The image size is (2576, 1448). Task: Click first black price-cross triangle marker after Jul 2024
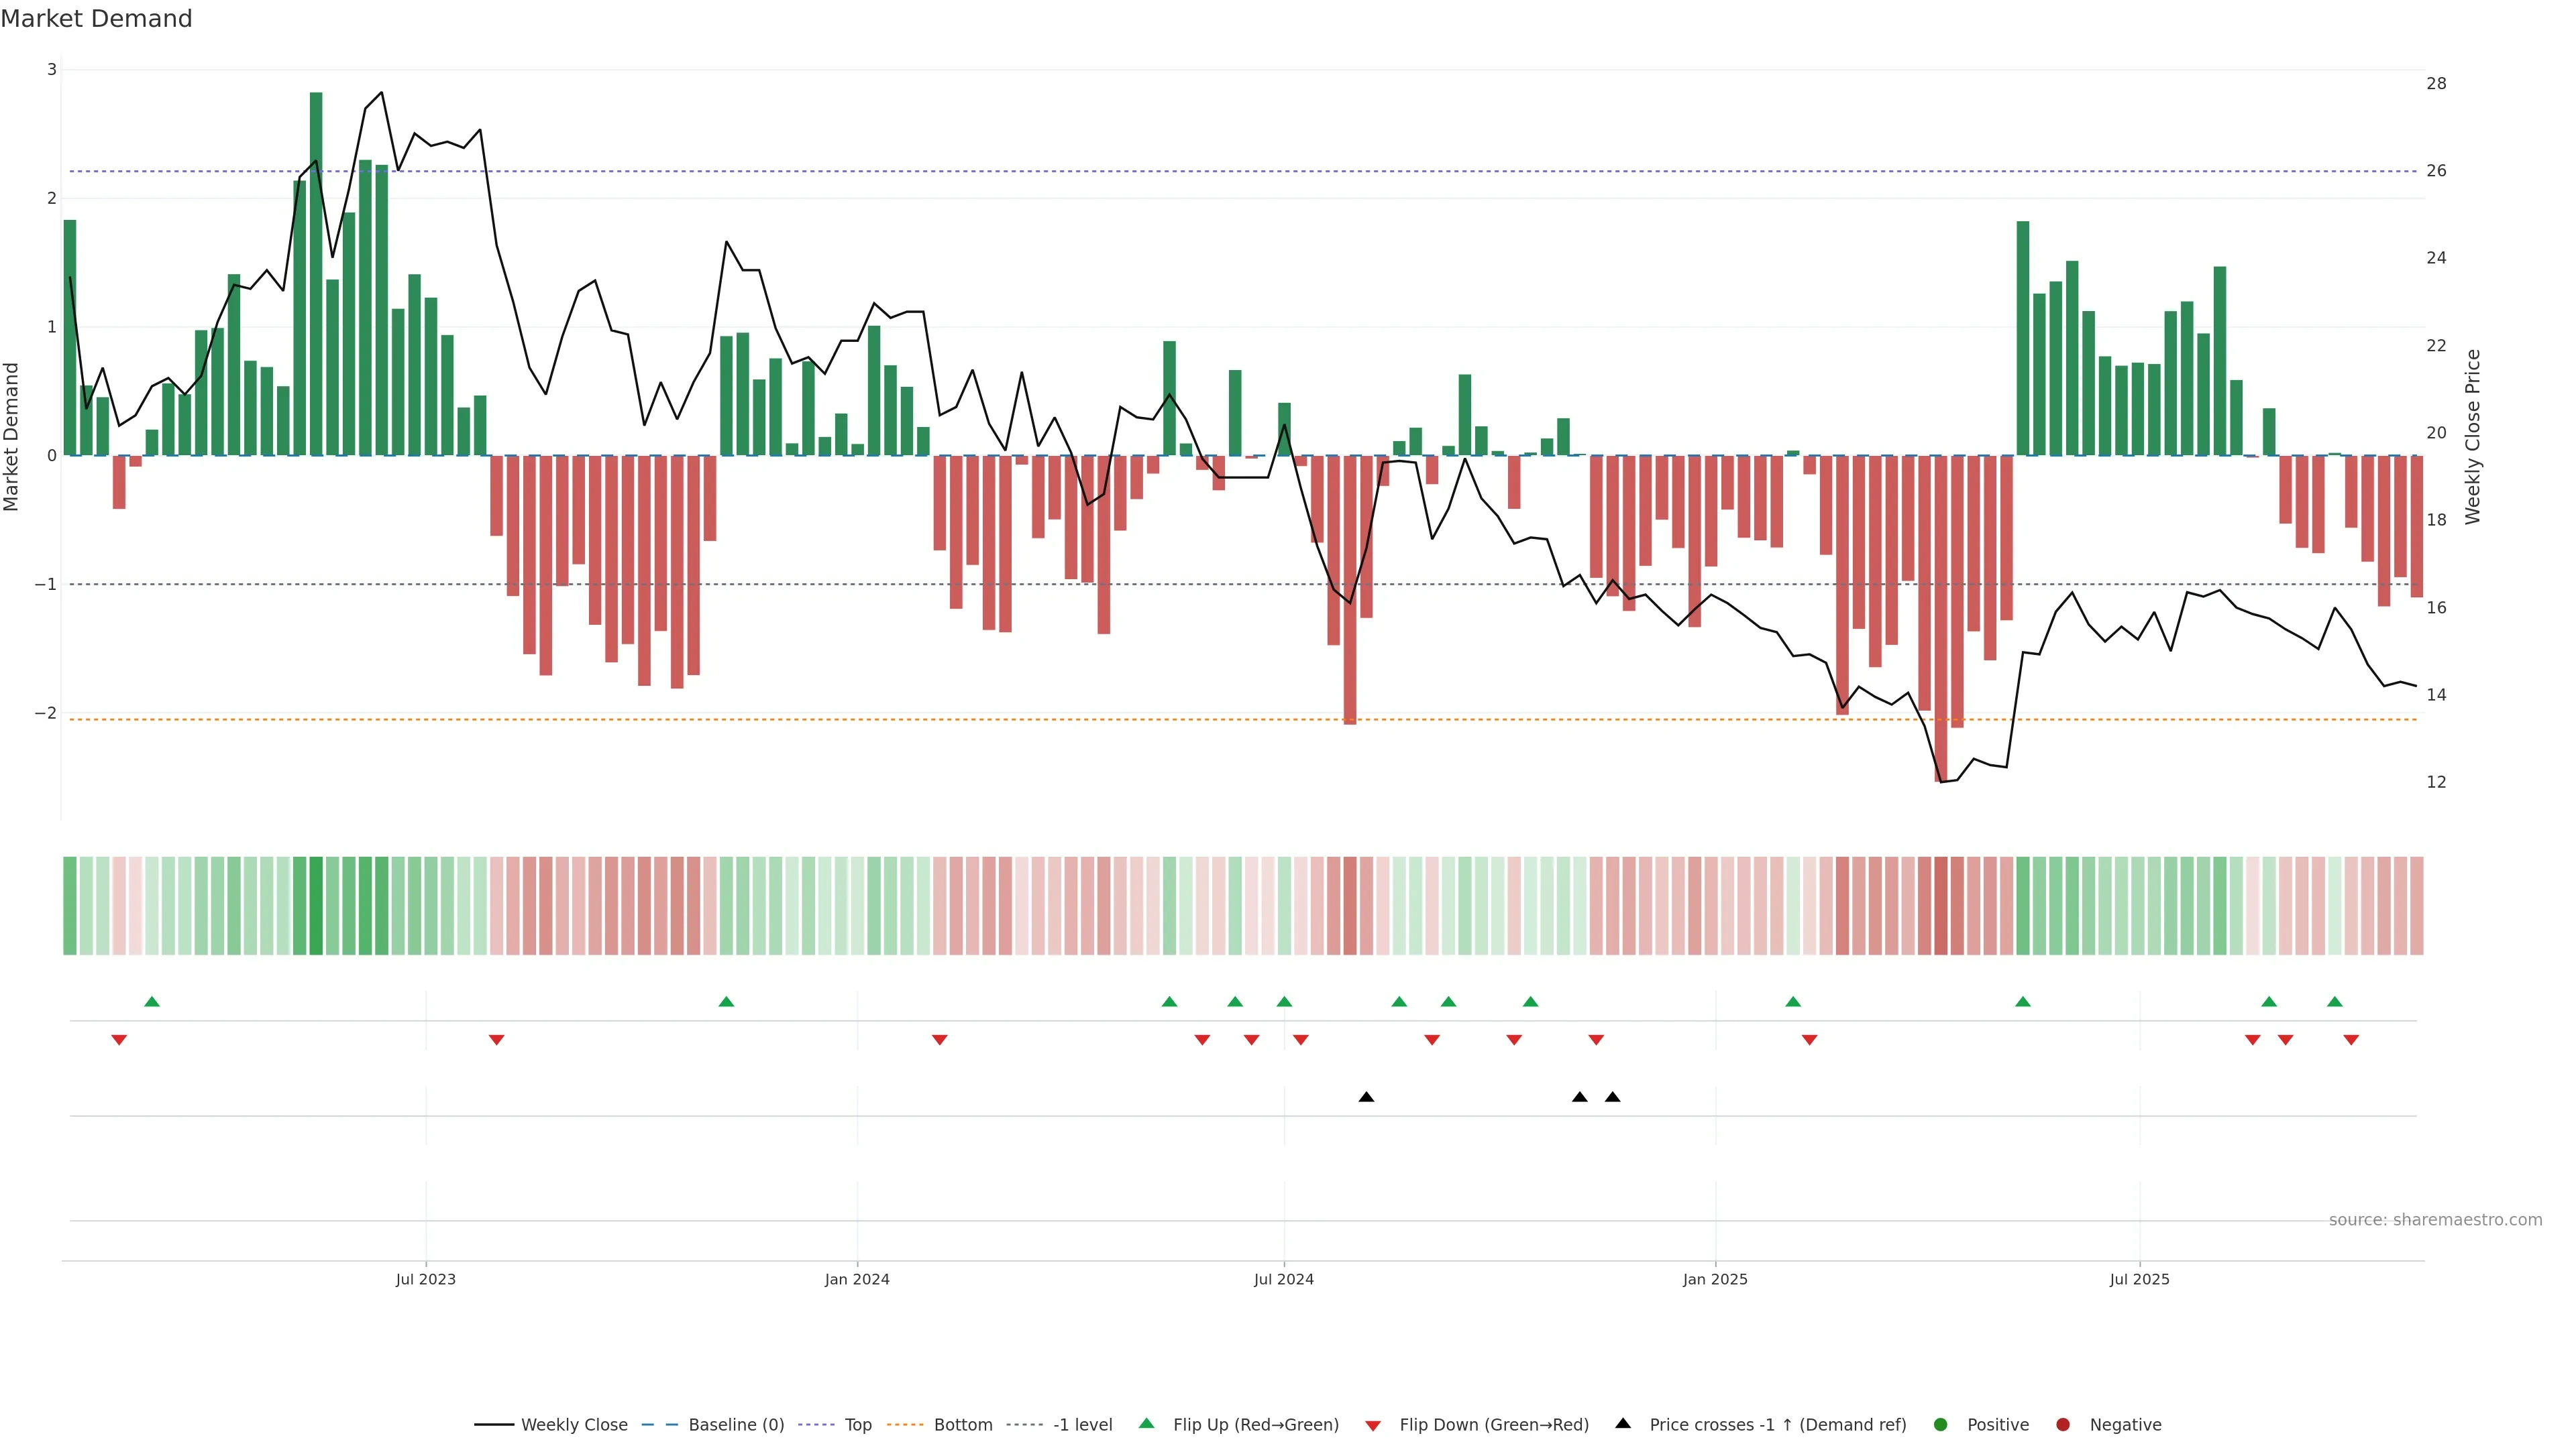(x=1366, y=1097)
